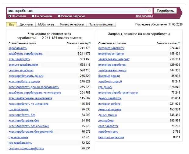Select the «По словам» radio button
This screenshot has width=189, height=154.
(10, 16)
